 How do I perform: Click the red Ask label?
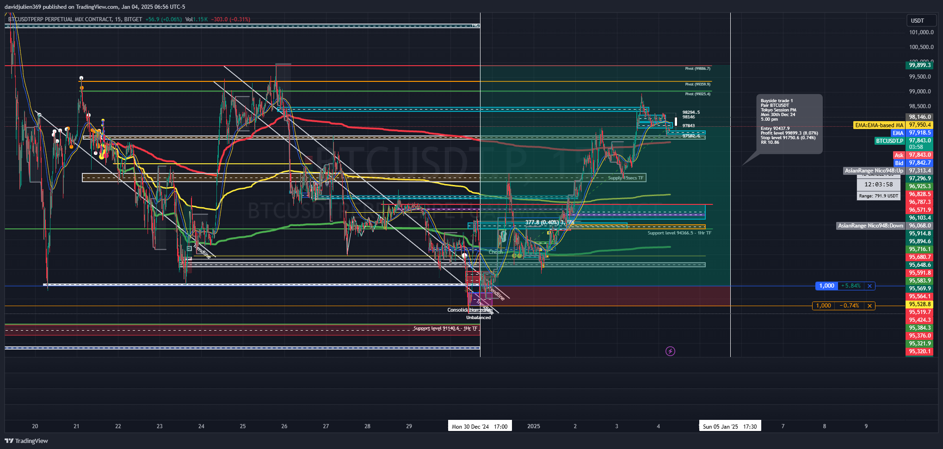899,155
